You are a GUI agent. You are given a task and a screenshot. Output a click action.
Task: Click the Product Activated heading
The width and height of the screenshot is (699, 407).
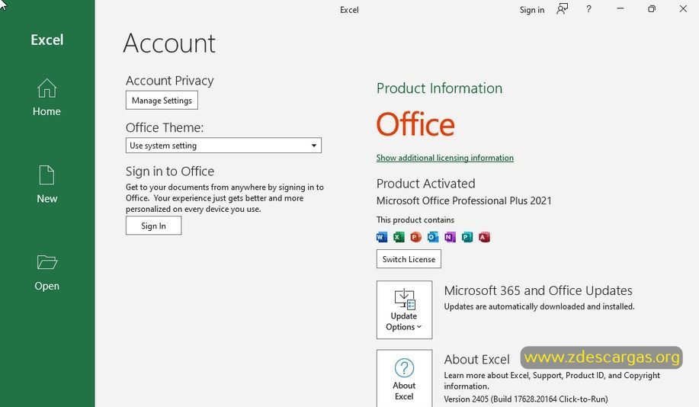(x=426, y=184)
